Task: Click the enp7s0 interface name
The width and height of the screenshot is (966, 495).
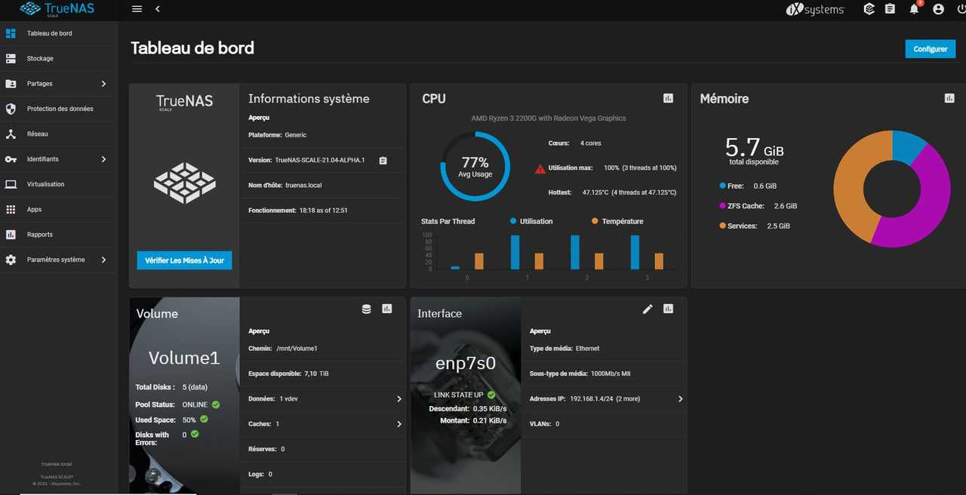Action: tap(466, 363)
